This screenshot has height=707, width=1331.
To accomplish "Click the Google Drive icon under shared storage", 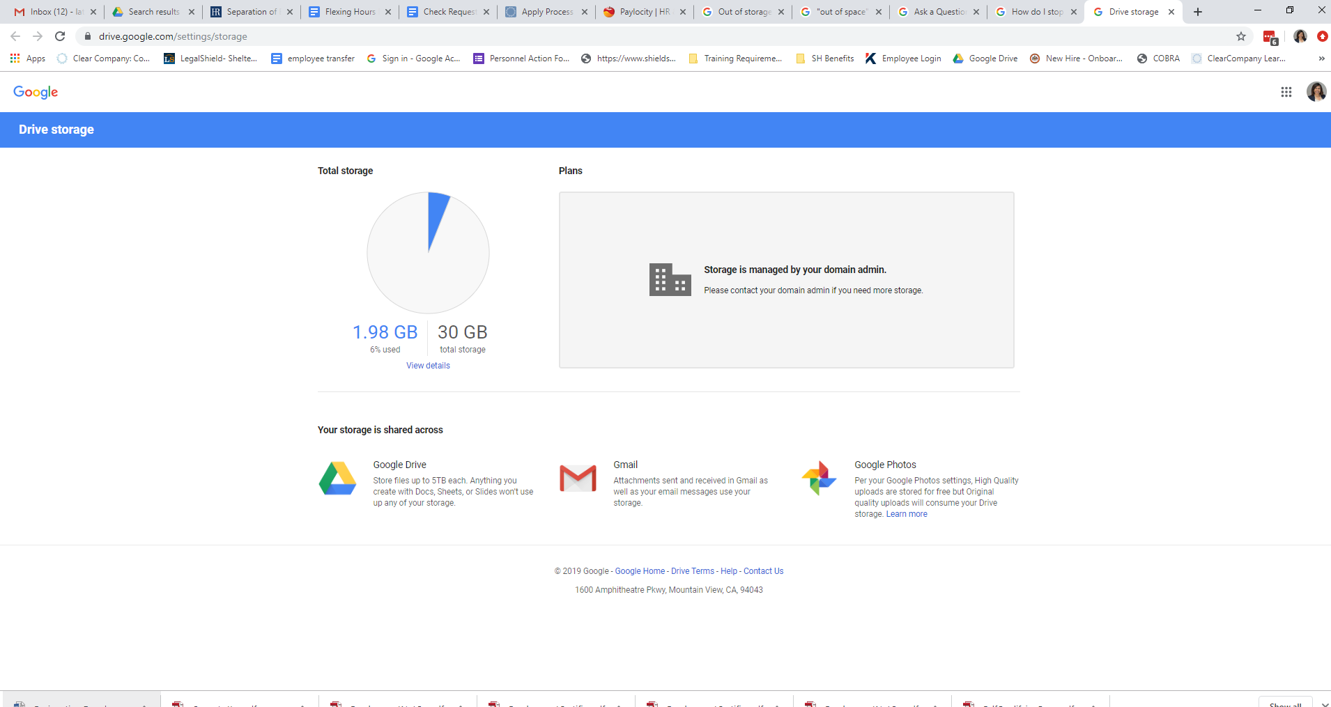I will pos(337,479).
